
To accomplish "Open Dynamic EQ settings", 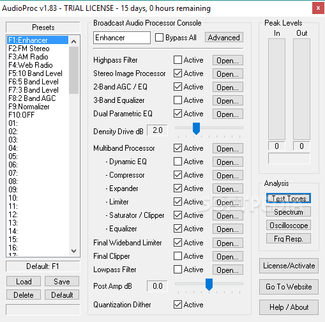I will [x=228, y=162].
